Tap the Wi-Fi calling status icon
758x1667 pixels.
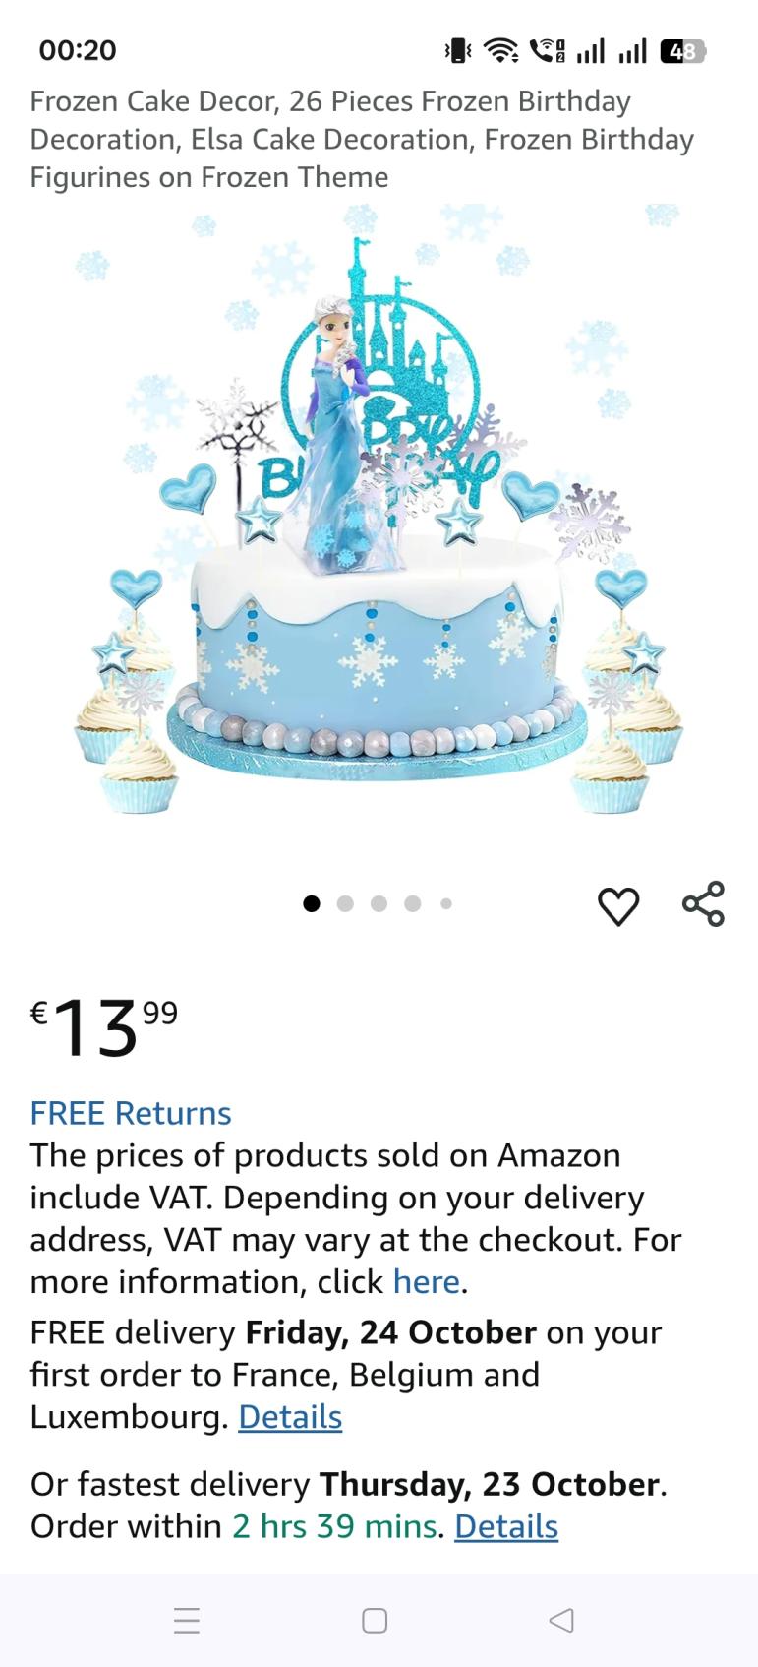coord(547,50)
